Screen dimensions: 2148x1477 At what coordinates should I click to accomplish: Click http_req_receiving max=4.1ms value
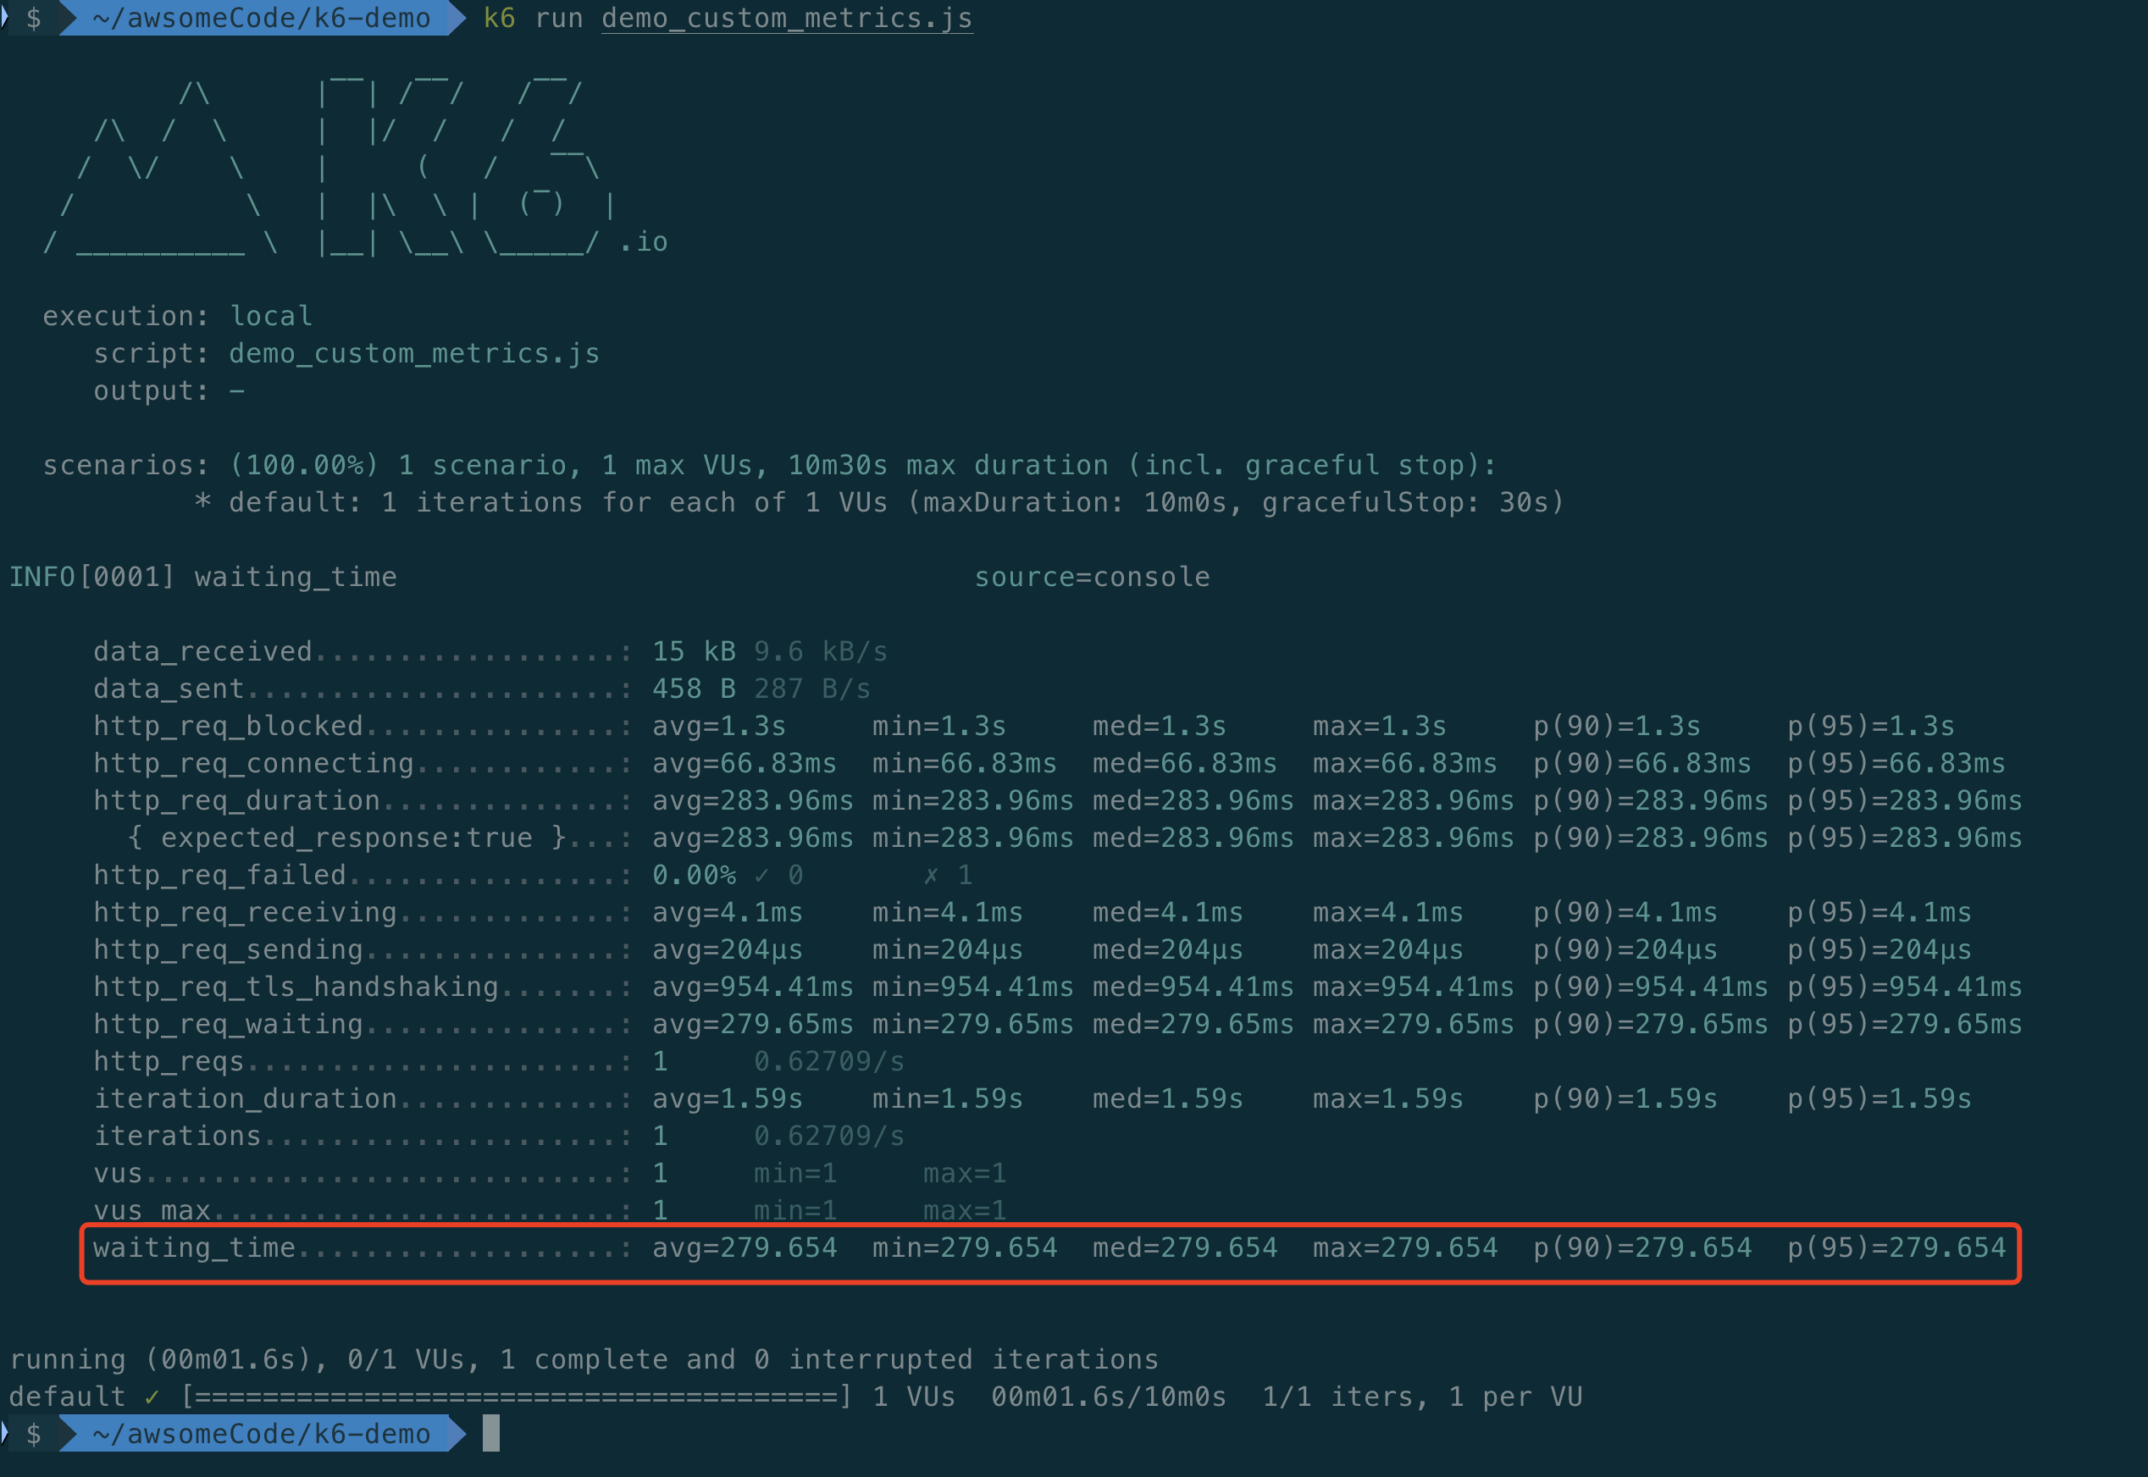click(1388, 912)
